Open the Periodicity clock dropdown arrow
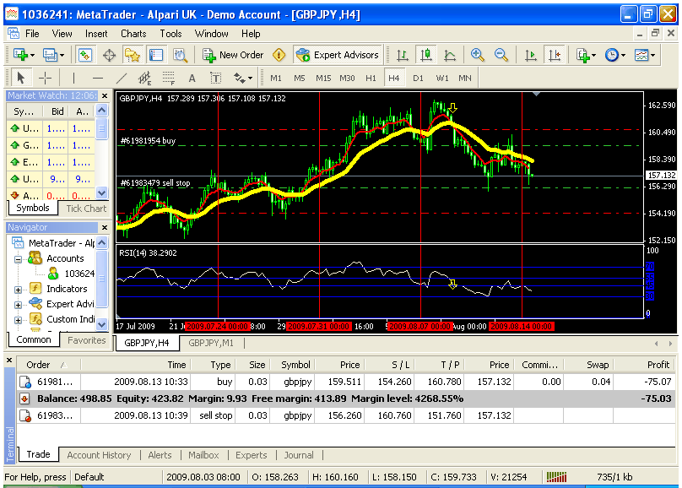The height and width of the screenshot is (488, 682). 623,55
